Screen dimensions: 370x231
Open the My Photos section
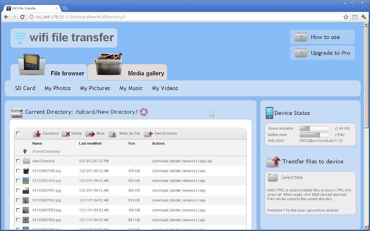click(57, 88)
